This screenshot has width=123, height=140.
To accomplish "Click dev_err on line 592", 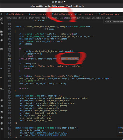I will click(27, 66).
